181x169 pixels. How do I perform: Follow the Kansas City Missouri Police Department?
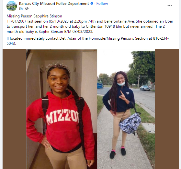(102, 4)
